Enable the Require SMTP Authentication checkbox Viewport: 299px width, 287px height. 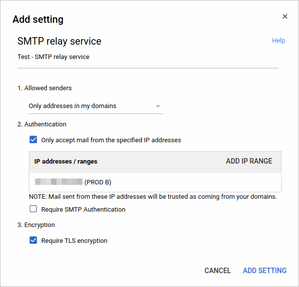[33, 209]
